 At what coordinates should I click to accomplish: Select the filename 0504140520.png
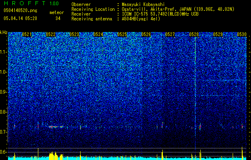(20, 10)
